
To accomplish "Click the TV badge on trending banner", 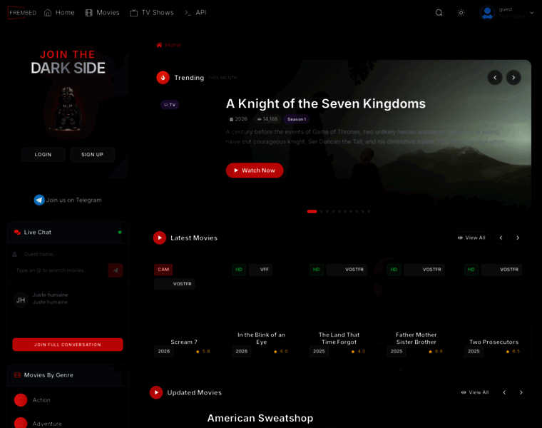I will 170,105.
